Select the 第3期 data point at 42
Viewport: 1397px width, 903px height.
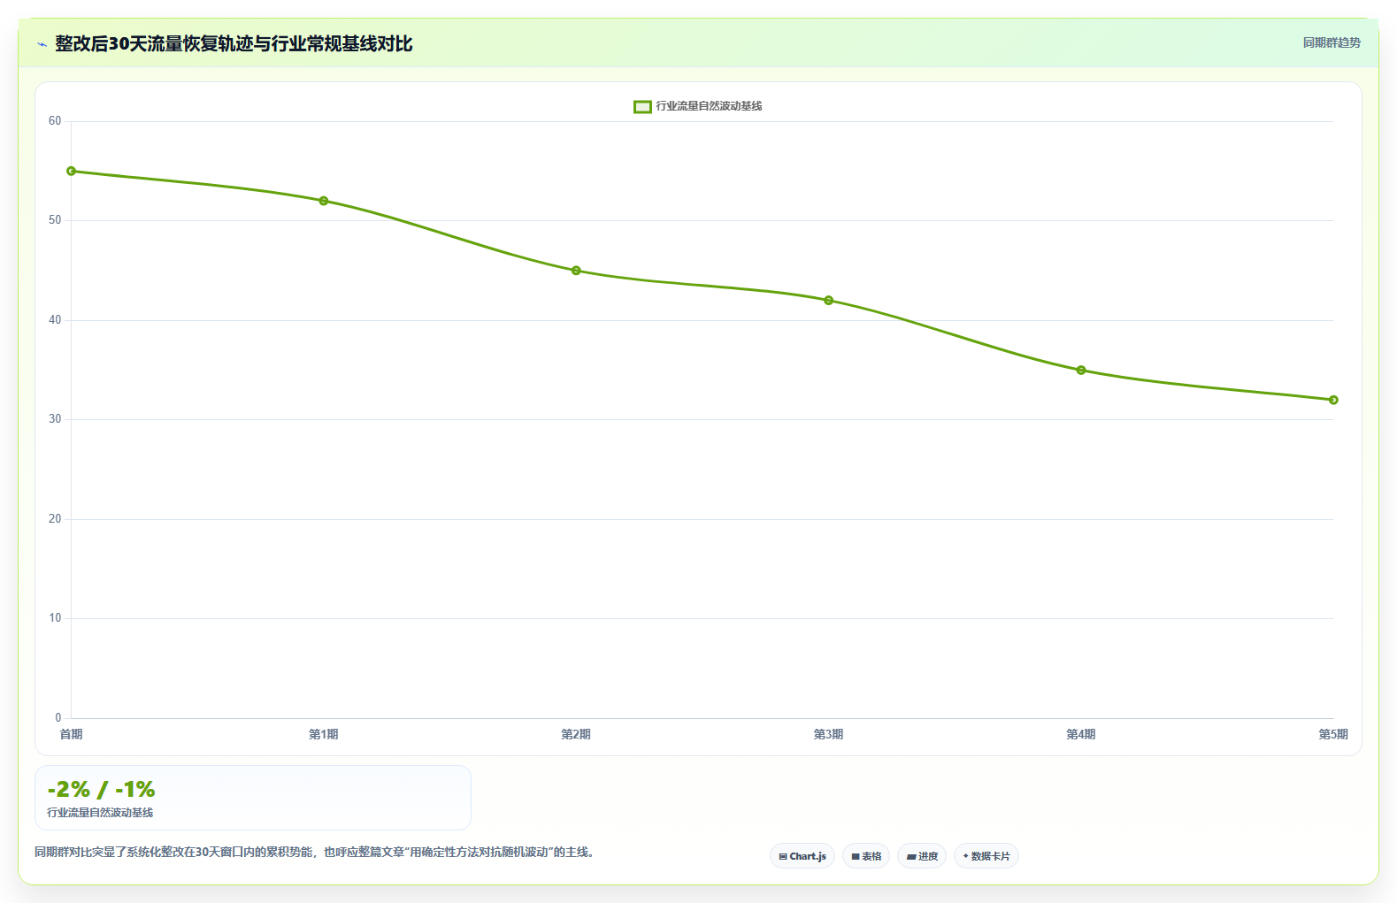point(829,301)
